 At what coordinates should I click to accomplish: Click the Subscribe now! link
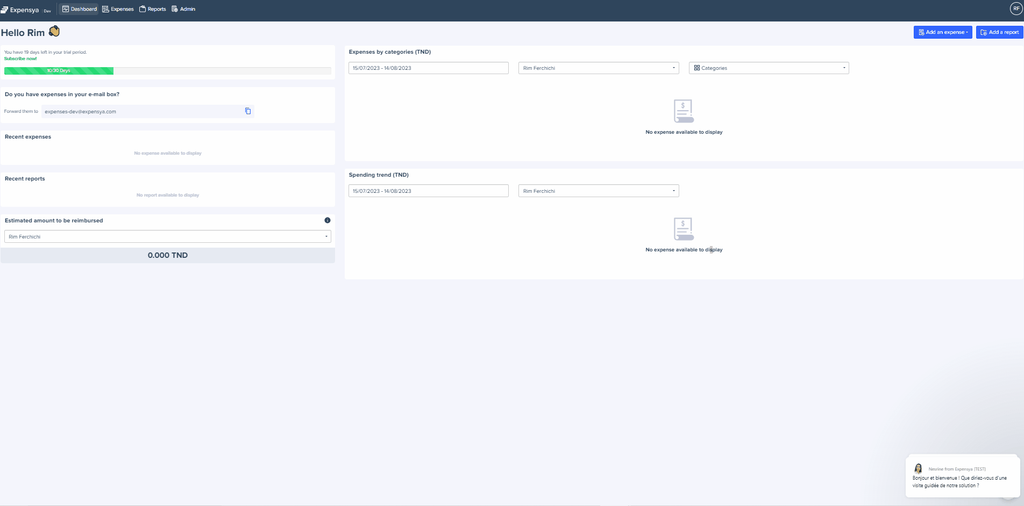click(x=20, y=59)
